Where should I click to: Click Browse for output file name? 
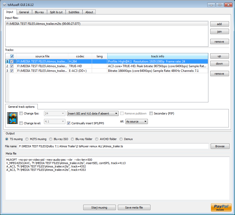coord(220,146)
